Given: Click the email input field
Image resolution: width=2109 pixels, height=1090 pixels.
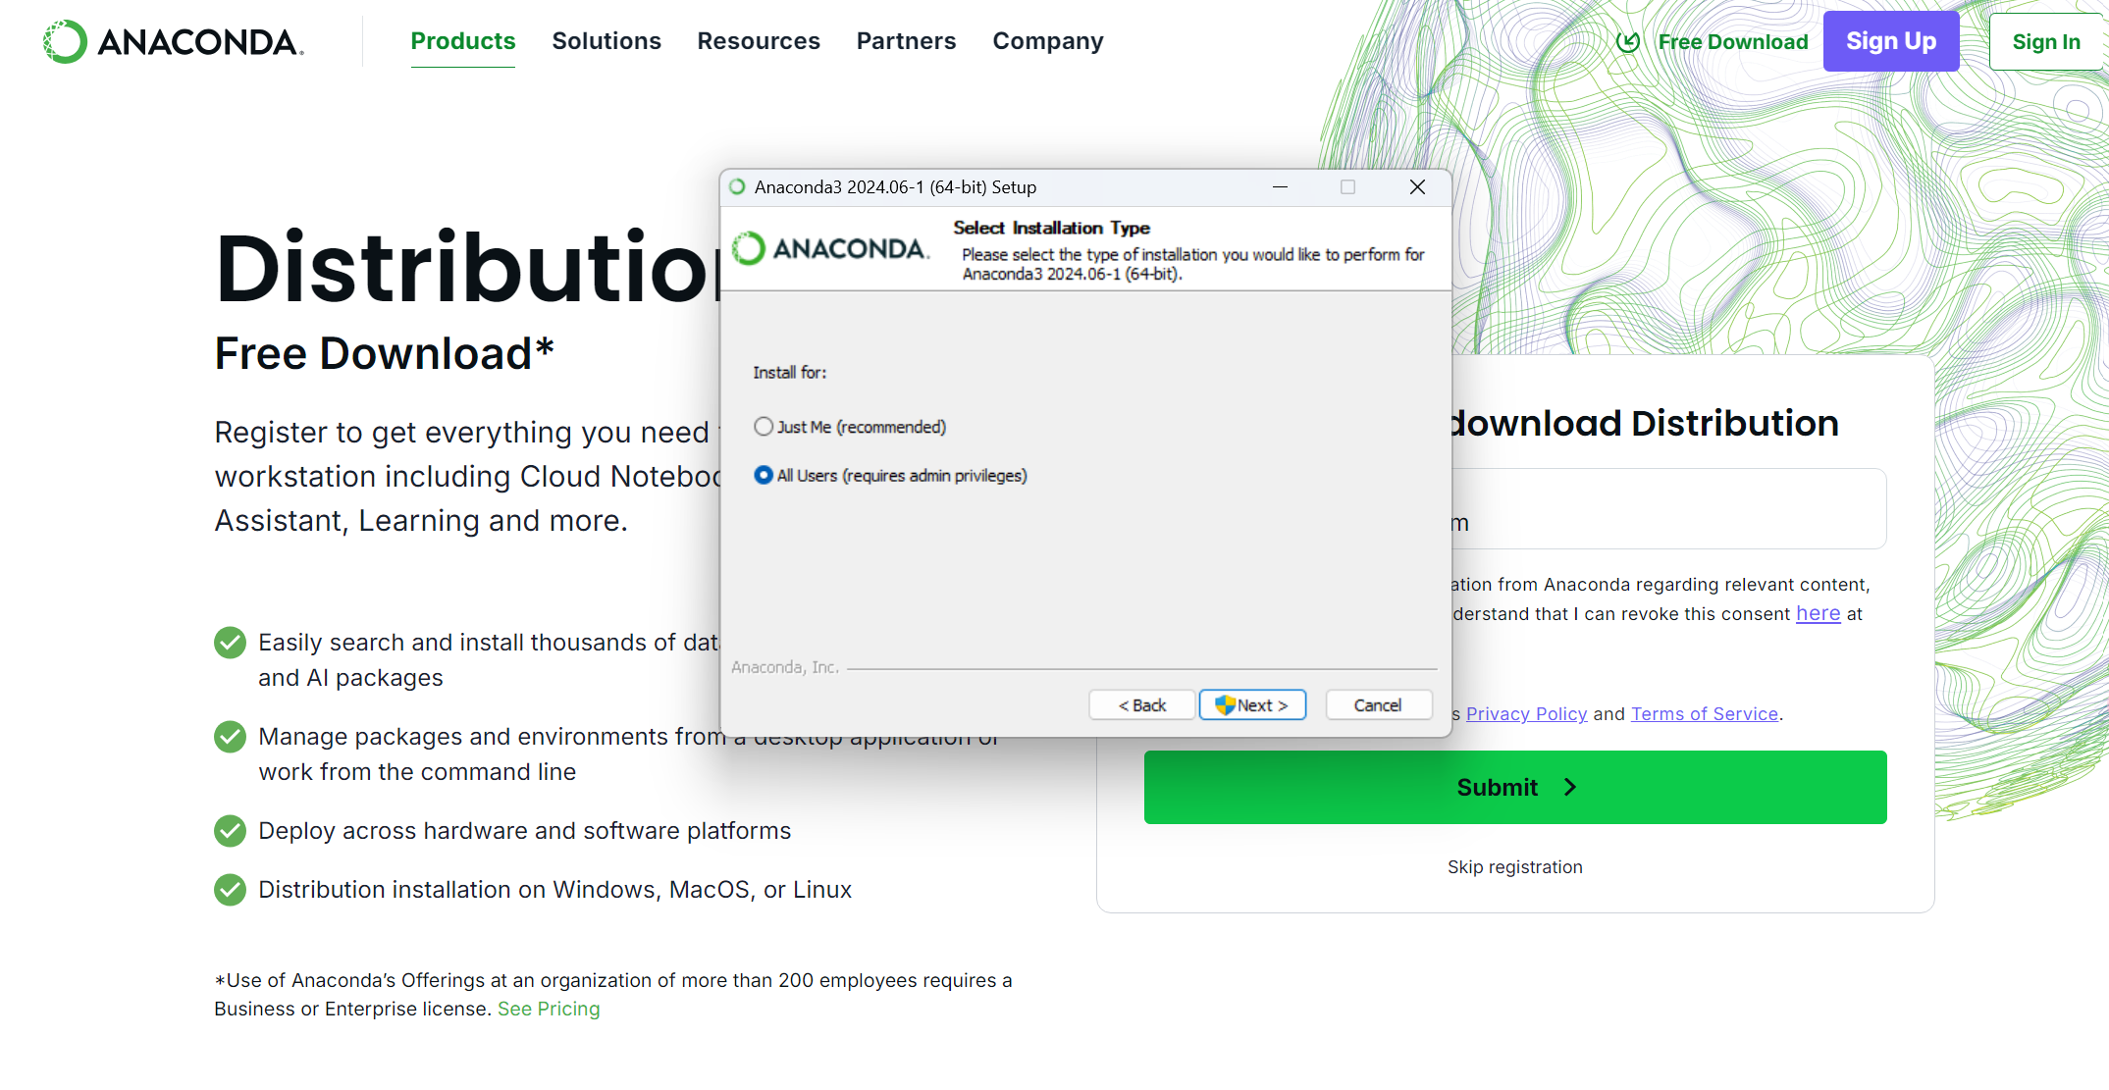Looking at the screenshot, I should [1668, 510].
